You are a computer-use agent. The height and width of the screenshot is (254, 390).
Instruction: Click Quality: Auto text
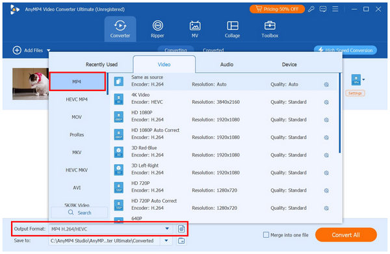(x=284, y=84)
